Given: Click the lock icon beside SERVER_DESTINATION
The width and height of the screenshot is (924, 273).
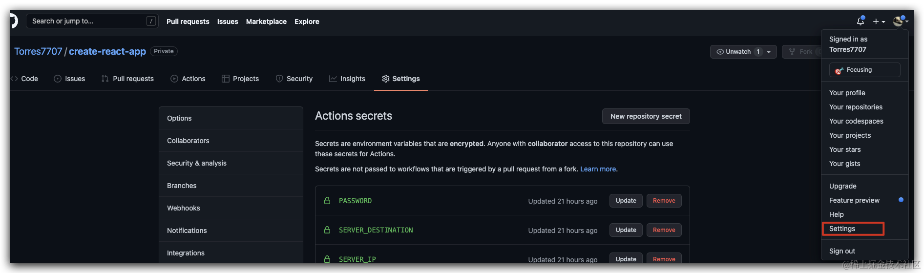Looking at the screenshot, I should 327,230.
